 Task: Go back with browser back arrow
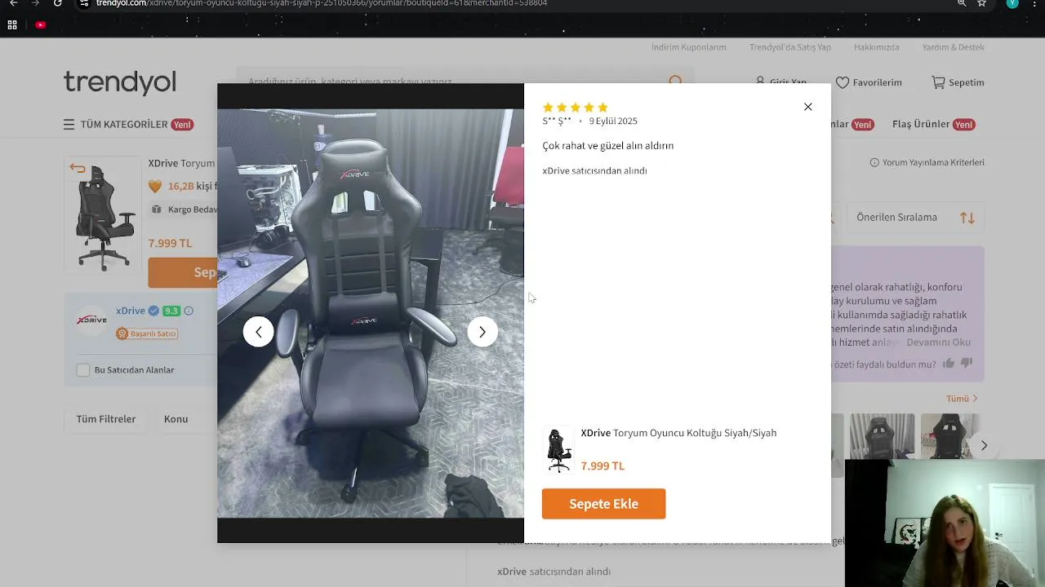click(13, 3)
